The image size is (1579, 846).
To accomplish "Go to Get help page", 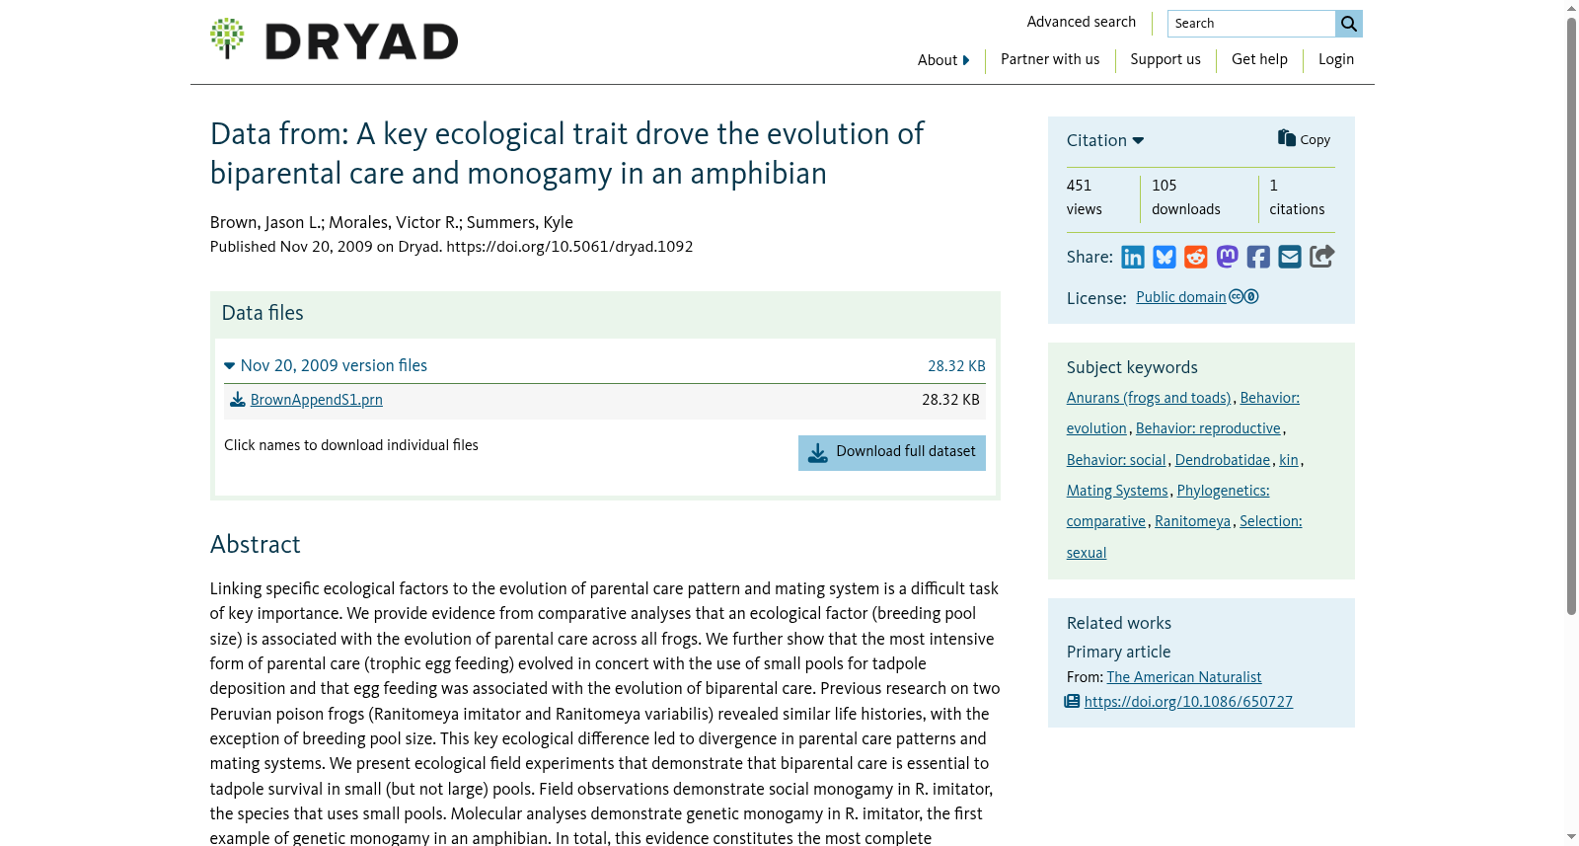I will click(x=1259, y=59).
